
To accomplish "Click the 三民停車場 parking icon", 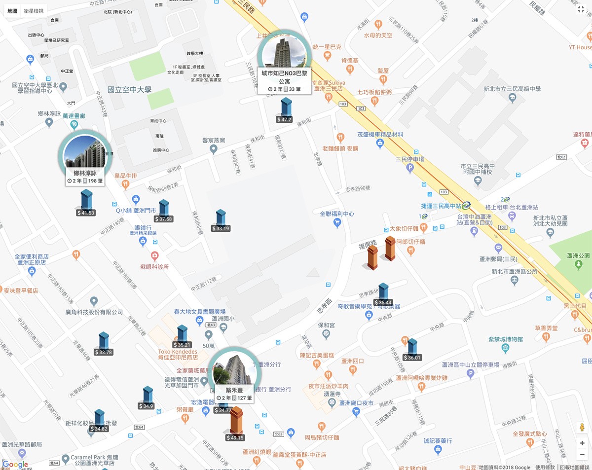I will [409, 168].
